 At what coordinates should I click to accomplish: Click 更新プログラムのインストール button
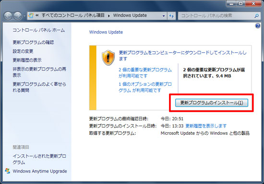point(212,103)
